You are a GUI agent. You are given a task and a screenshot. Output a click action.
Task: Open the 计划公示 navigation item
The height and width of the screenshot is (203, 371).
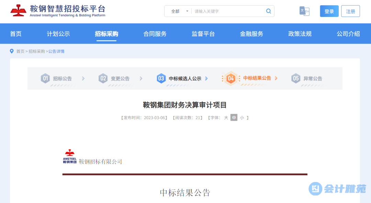[x=58, y=34]
